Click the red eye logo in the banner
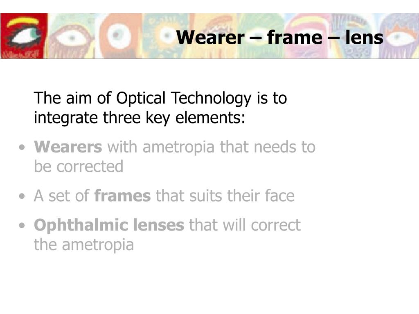This screenshot has width=419, height=314. point(24,36)
